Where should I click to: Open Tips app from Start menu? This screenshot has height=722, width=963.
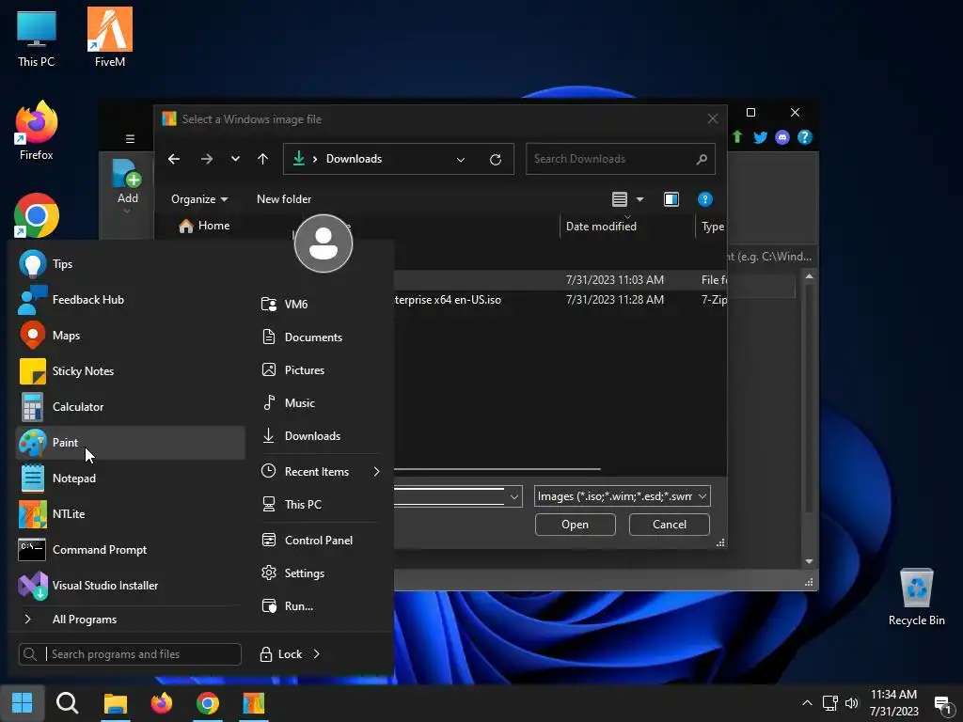click(x=130, y=264)
